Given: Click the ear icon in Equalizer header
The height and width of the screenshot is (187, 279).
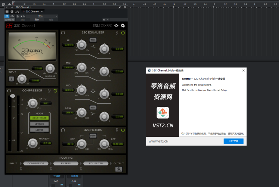Looking at the screenshot, I should coord(117,32).
